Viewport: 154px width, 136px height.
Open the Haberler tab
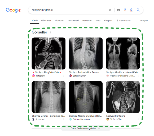click(87, 20)
